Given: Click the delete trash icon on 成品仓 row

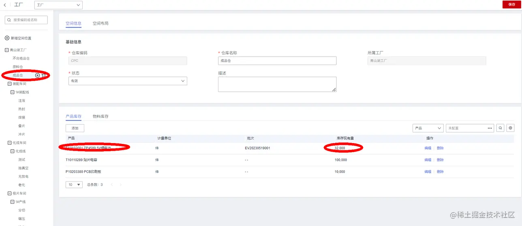Looking at the screenshot, I should (x=43, y=75).
